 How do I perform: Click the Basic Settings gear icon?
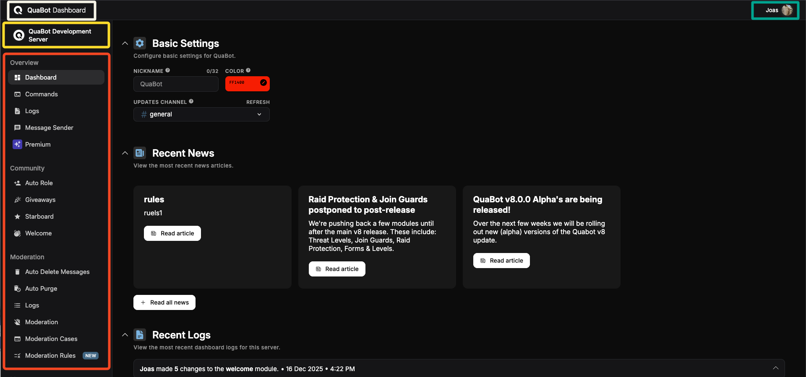click(140, 43)
